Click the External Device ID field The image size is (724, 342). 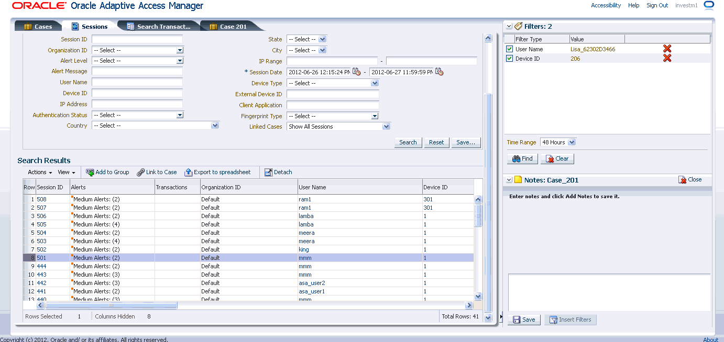333,94
